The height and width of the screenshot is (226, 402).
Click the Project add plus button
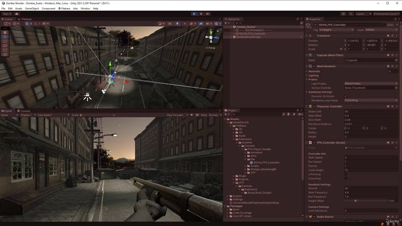pyautogui.click(x=226, y=114)
